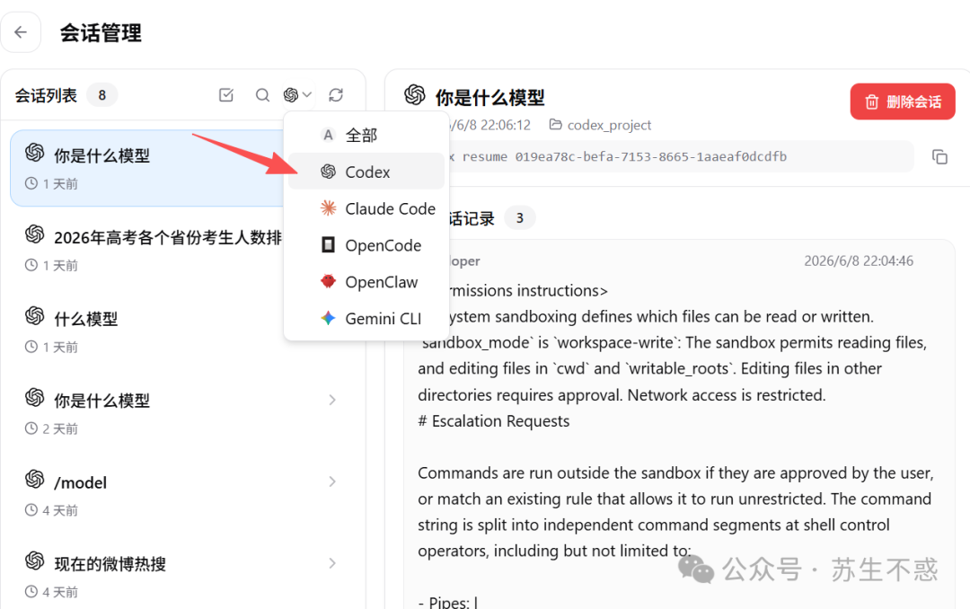The width and height of the screenshot is (970, 609).
Task: Click the # Escalation Requests heading
Action: pos(494,421)
